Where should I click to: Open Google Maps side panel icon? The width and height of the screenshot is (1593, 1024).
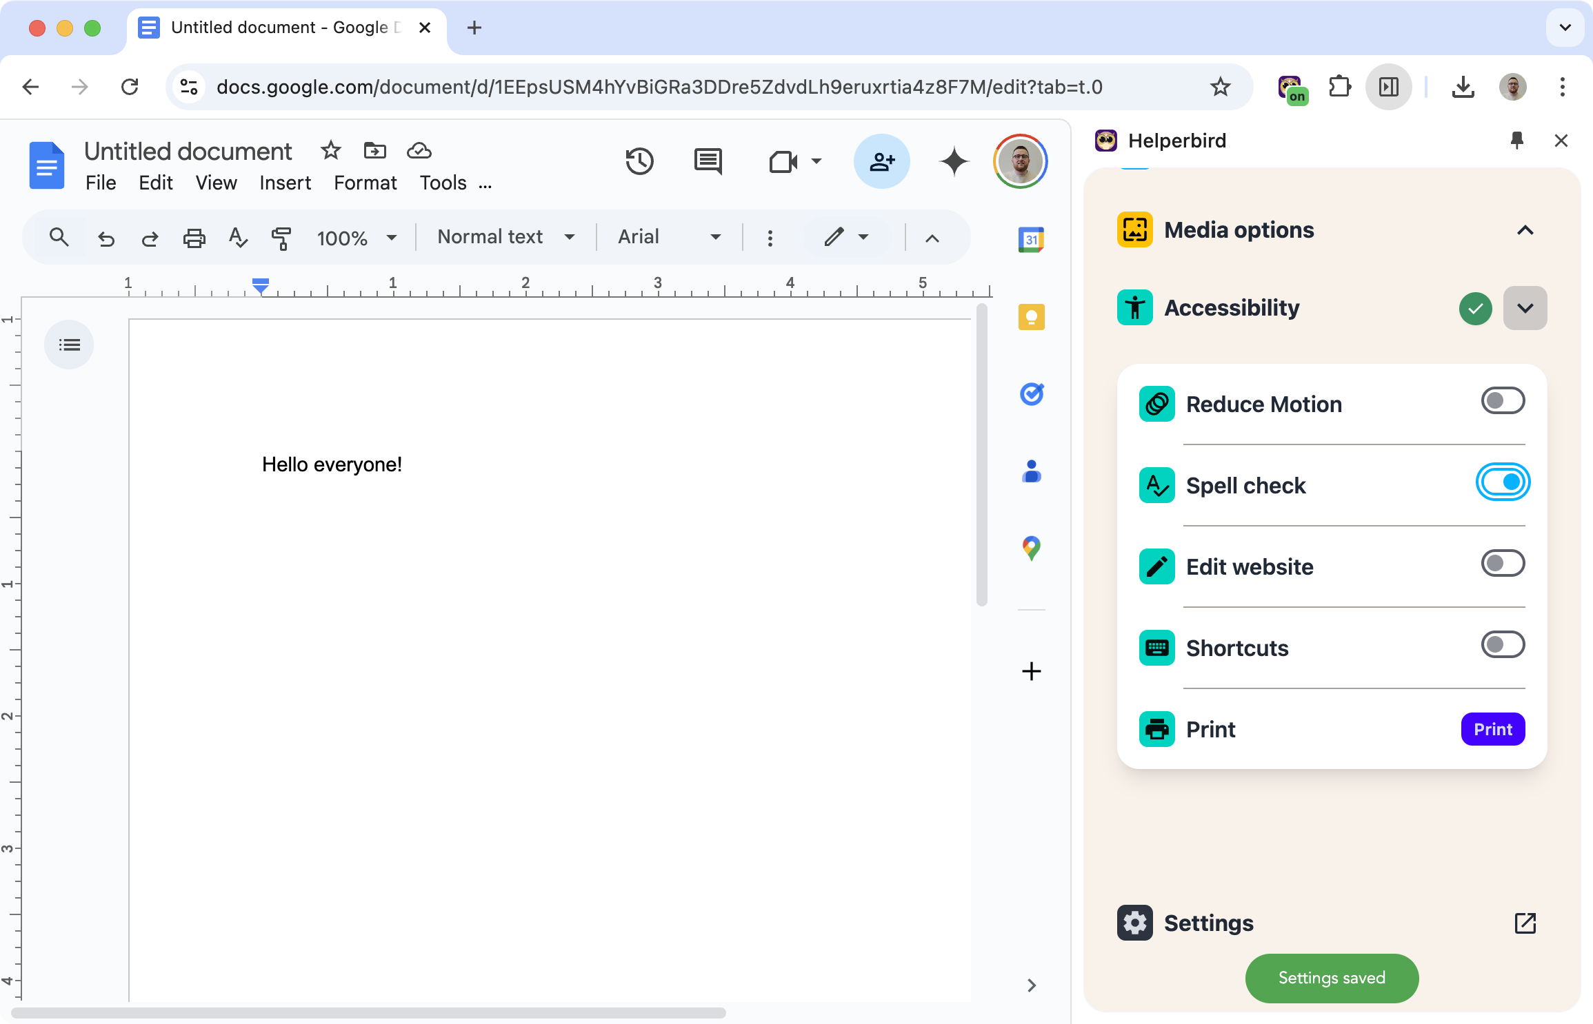point(1031,549)
